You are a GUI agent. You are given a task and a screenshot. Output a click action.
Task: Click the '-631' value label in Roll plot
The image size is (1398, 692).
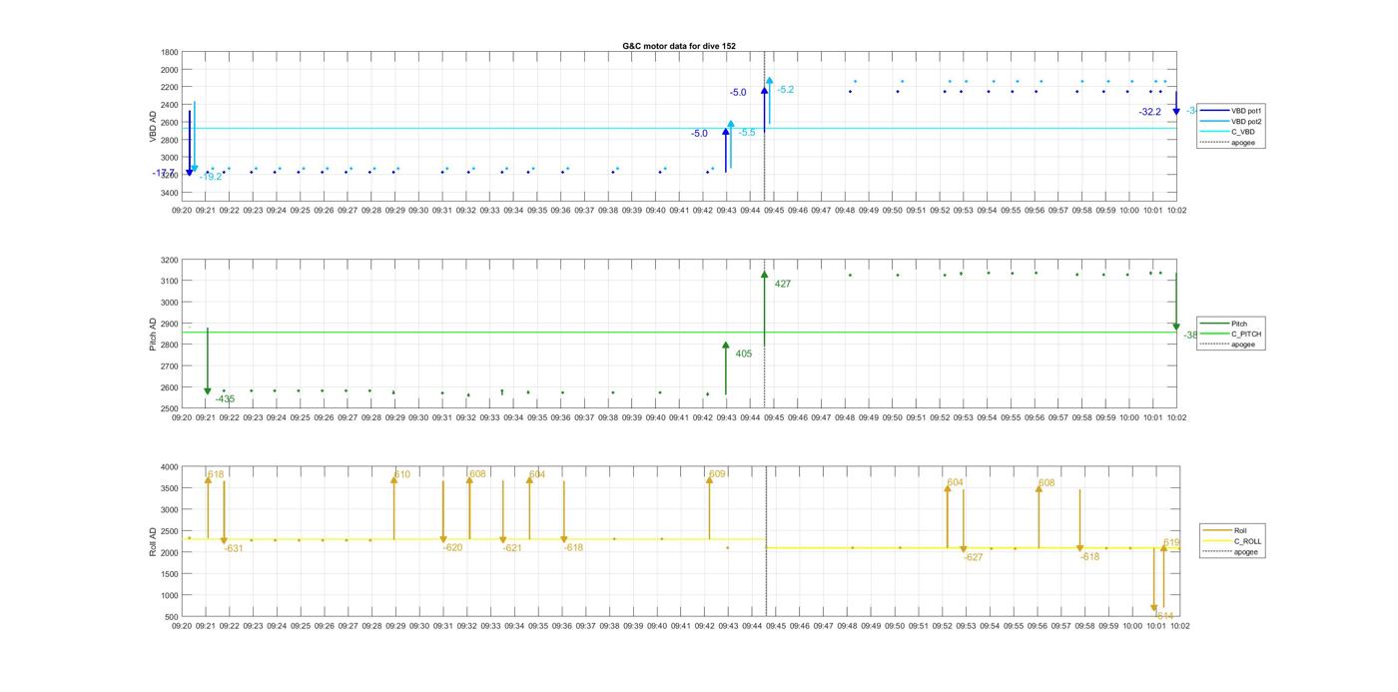coord(233,548)
